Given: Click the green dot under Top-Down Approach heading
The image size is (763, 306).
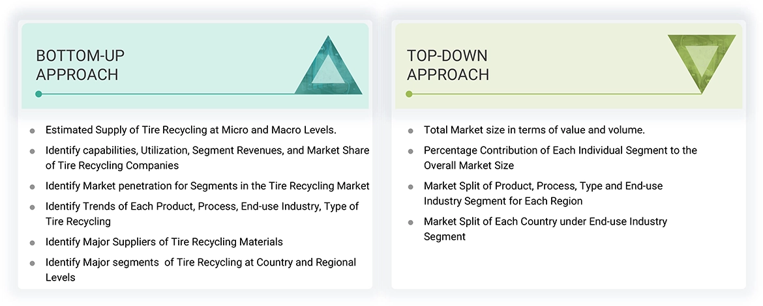Looking at the screenshot, I should pyautogui.click(x=409, y=94).
